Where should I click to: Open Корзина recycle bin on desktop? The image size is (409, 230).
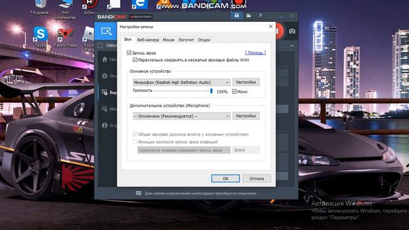click(x=41, y=7)
